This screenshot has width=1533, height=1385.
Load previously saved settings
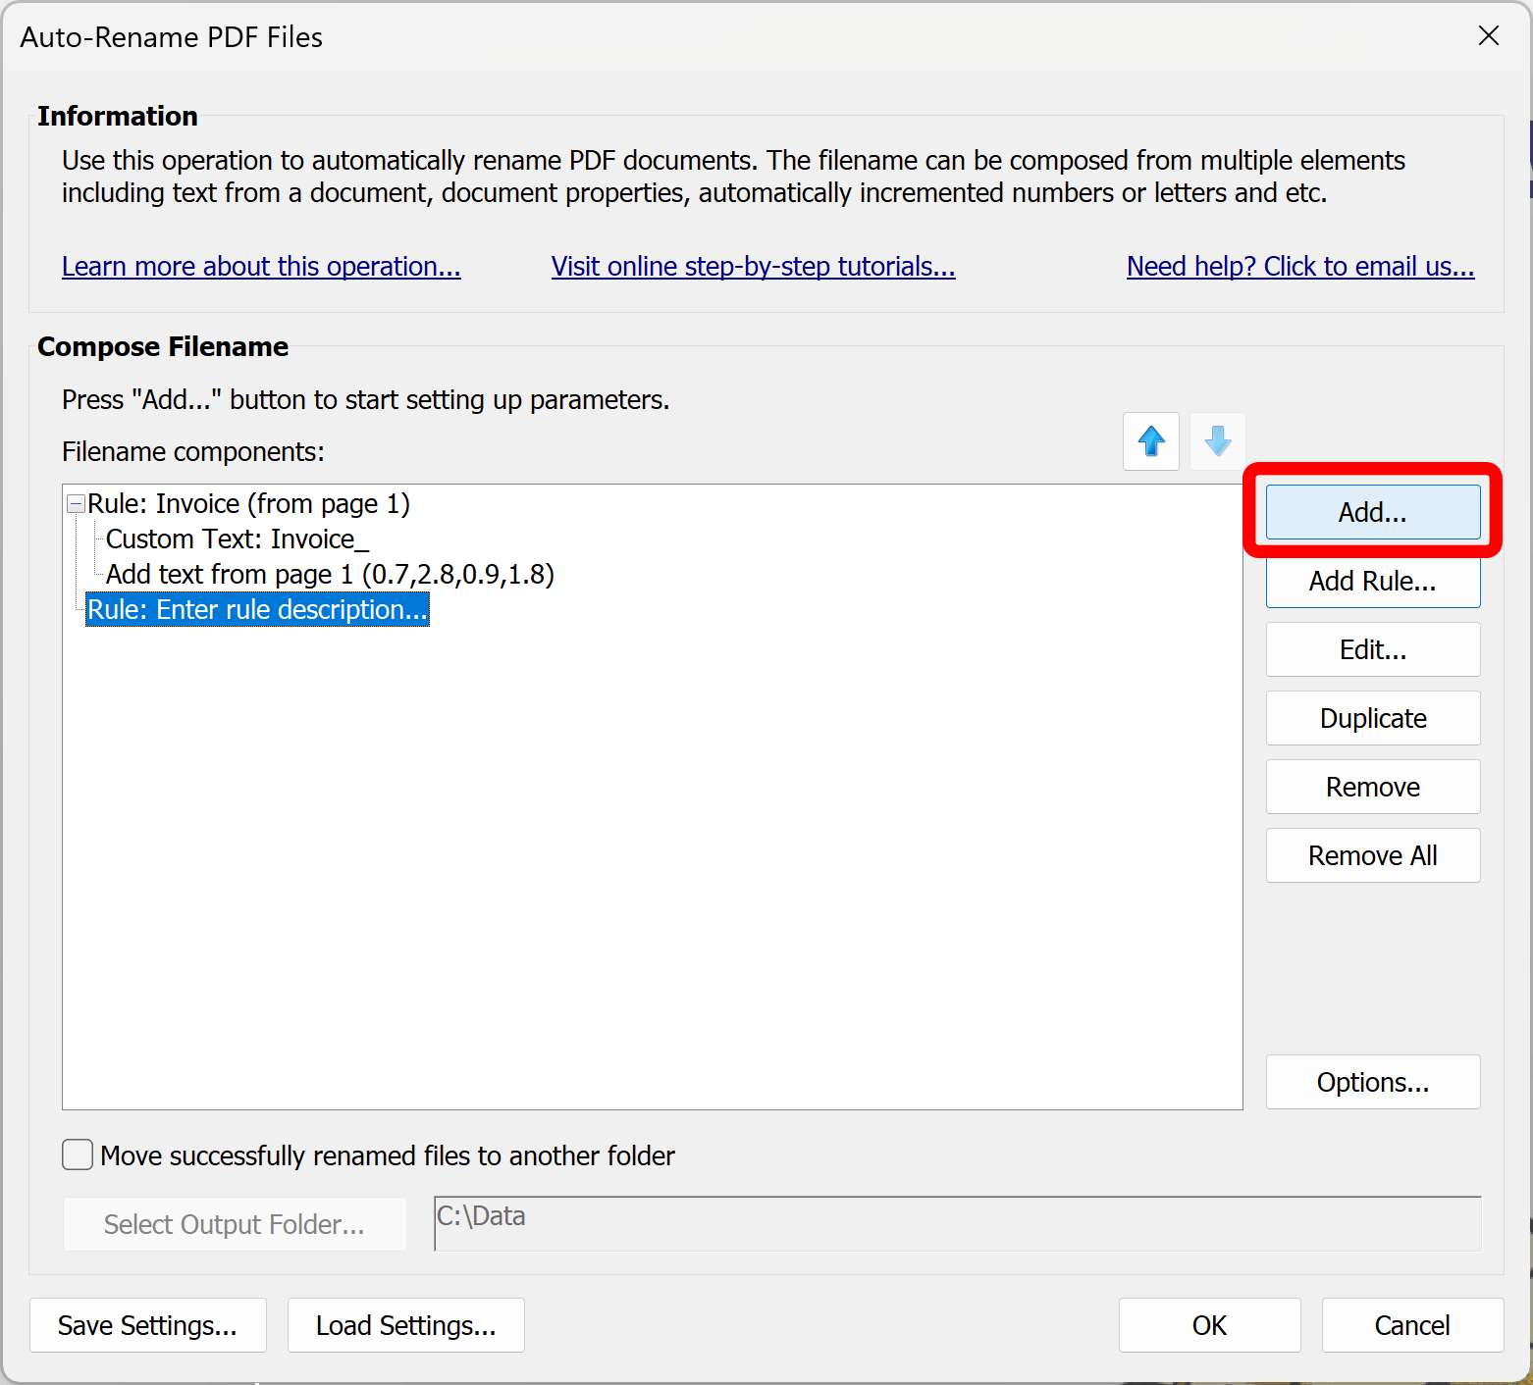coord(405,1325)
